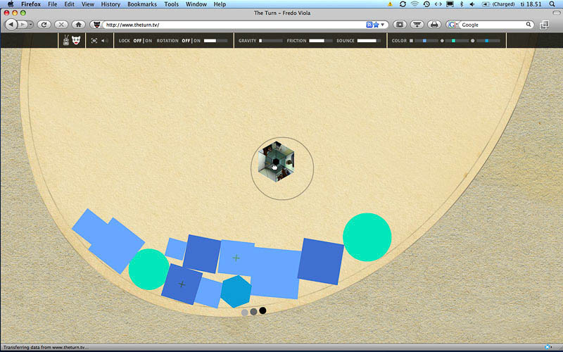563x352 pixels.
Task: Click in the Google search field
Action: 493,25
